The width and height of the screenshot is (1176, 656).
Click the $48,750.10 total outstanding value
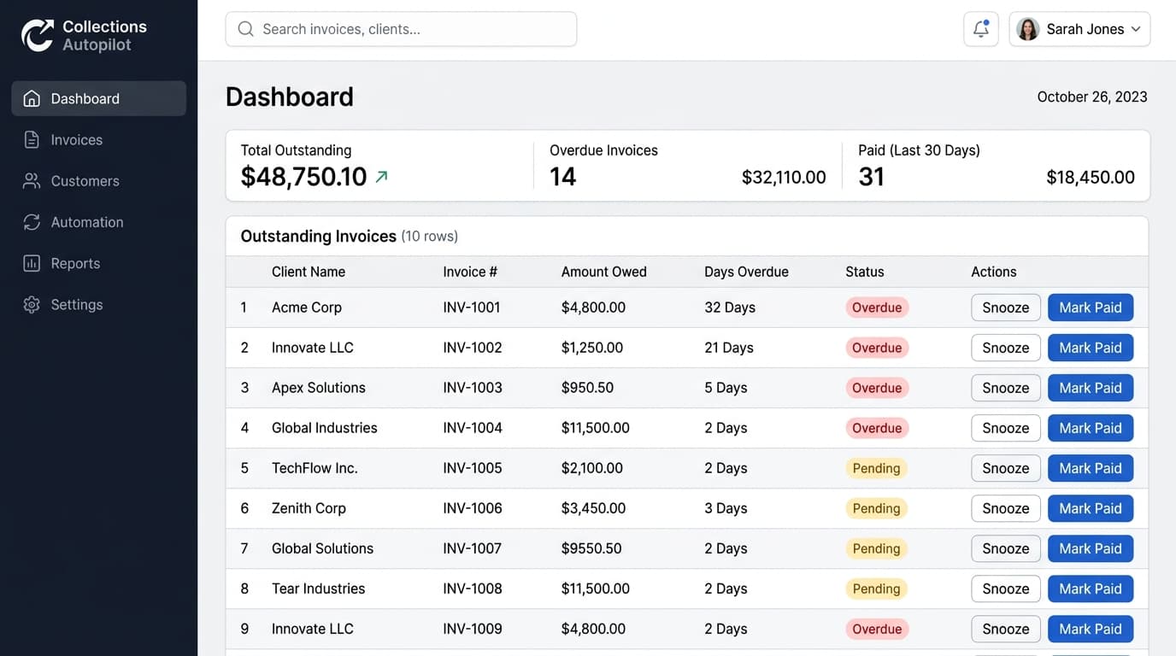(303, 177)
